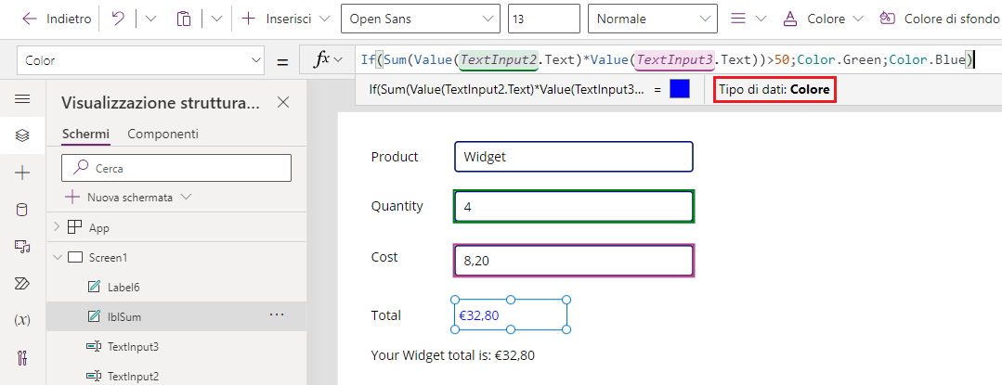Viewport: 1002px width, 385px height.
Task: Expand the App tree node
Action: click(x=57, y=226)
